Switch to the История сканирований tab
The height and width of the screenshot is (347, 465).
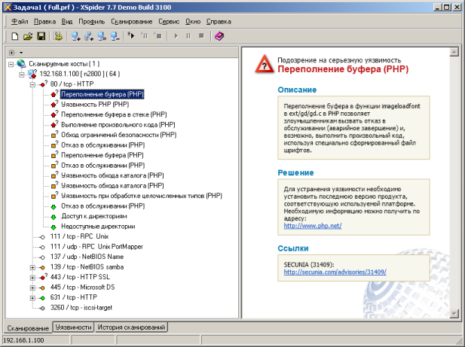point(131,327)
